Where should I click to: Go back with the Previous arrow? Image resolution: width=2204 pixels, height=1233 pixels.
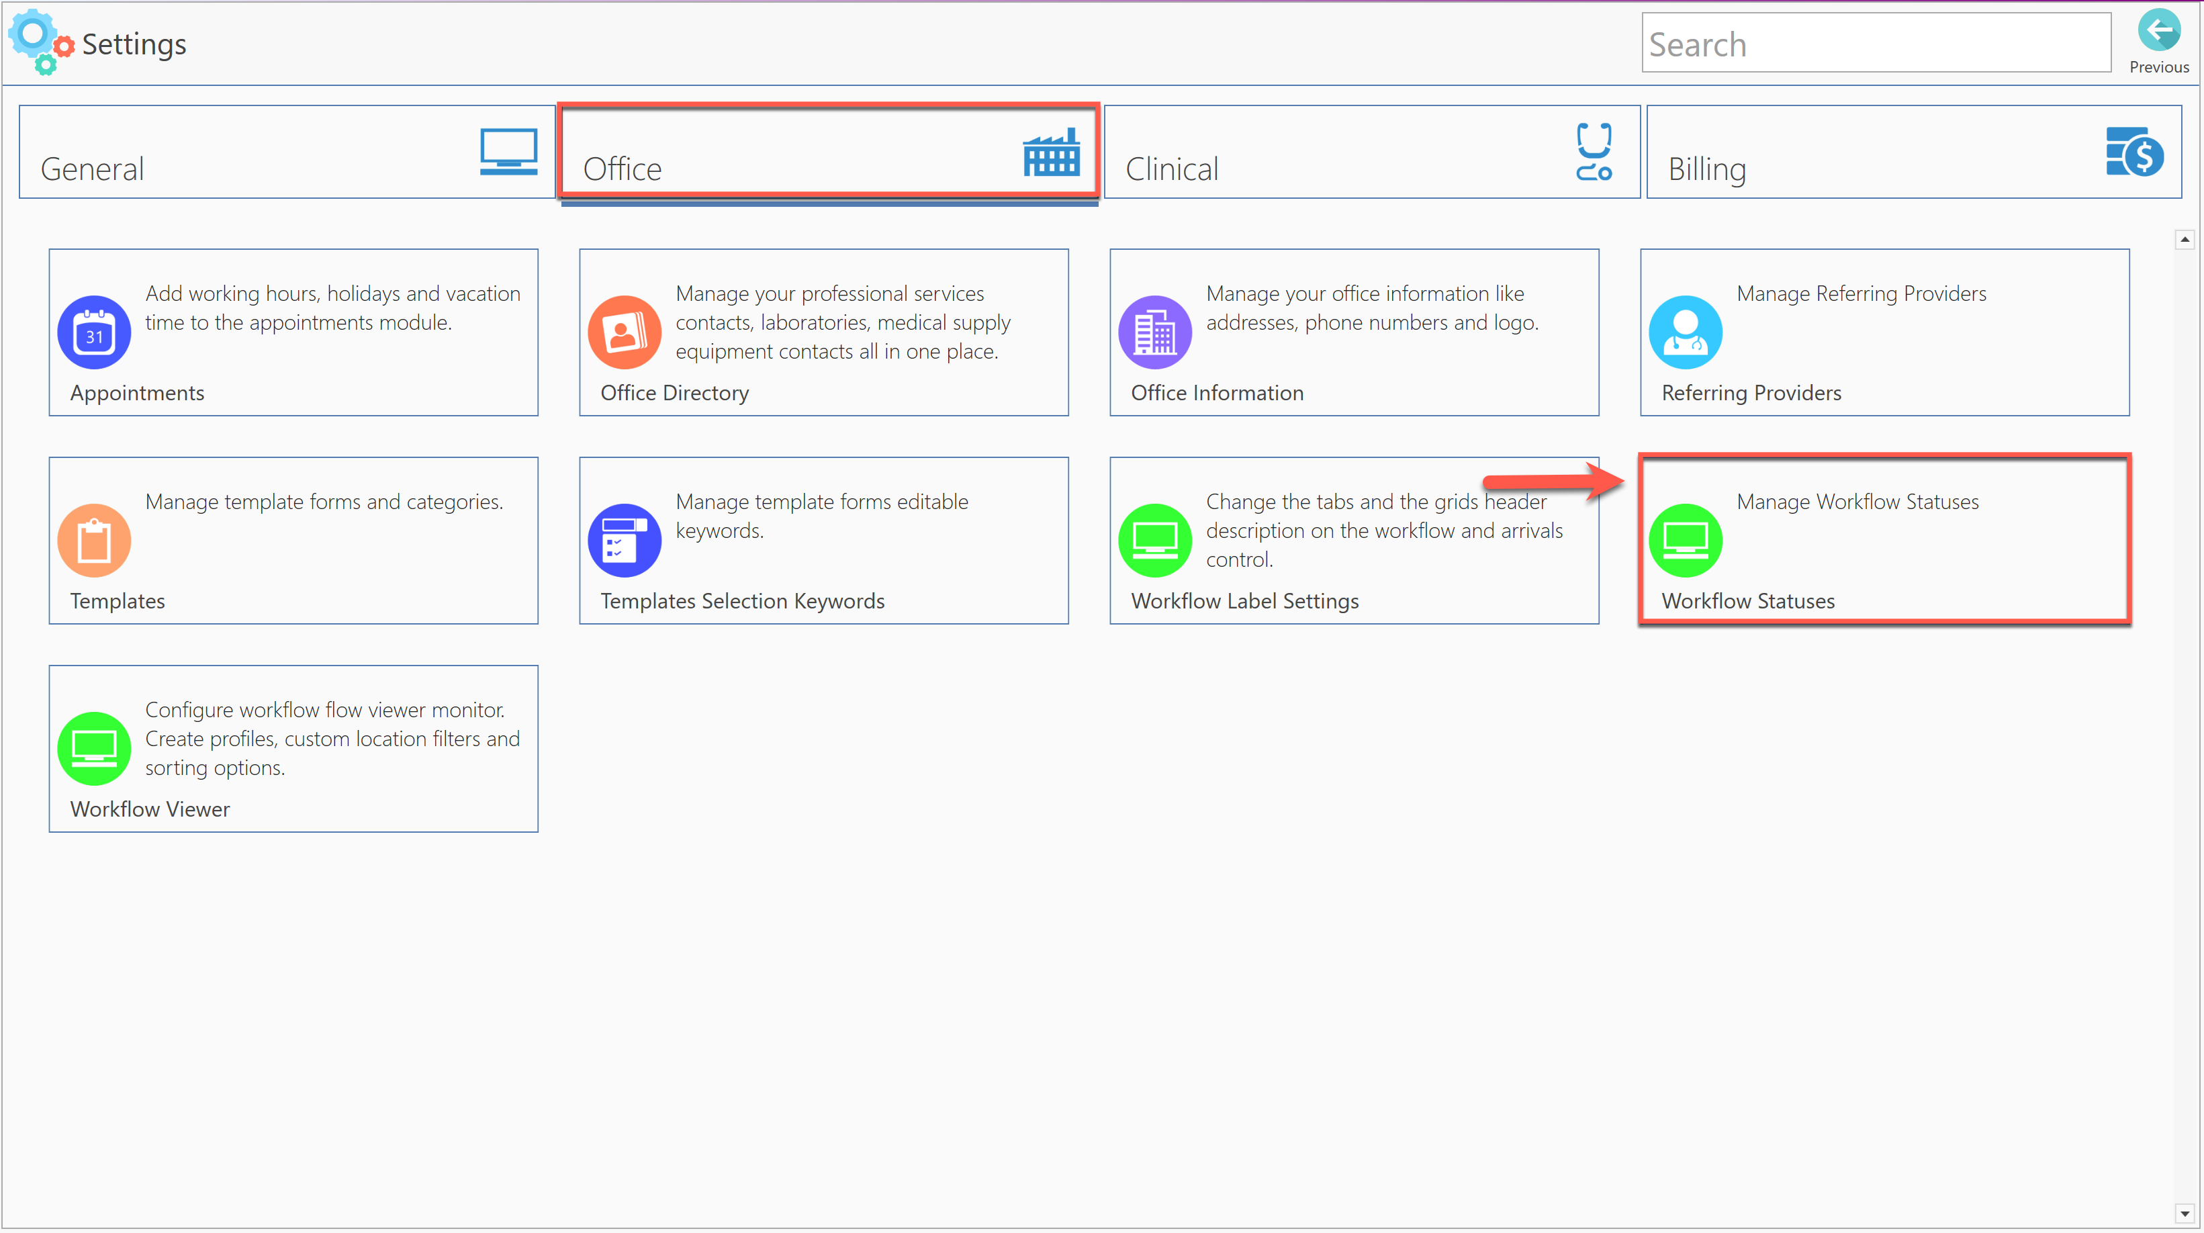(2158, 32)
